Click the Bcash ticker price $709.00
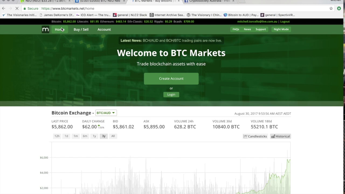The width and height of the screenshot is (345, 194). (189, 22)
